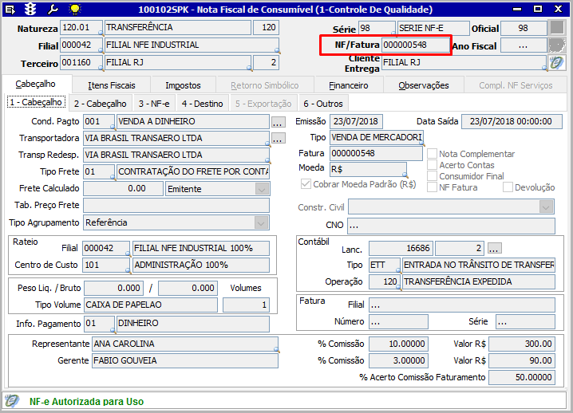
Task: Click the Emissão date field
Action: 356,122
